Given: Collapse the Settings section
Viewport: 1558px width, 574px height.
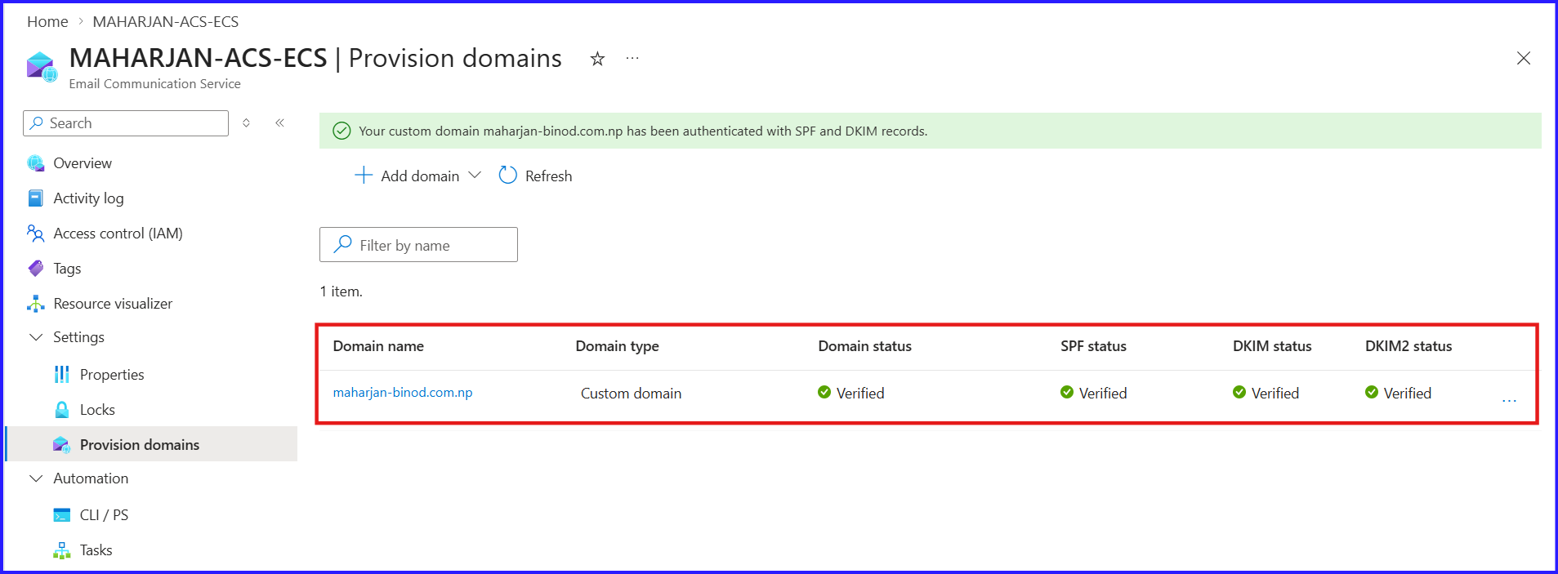Looking at the screenshot, I should (35, 336).
